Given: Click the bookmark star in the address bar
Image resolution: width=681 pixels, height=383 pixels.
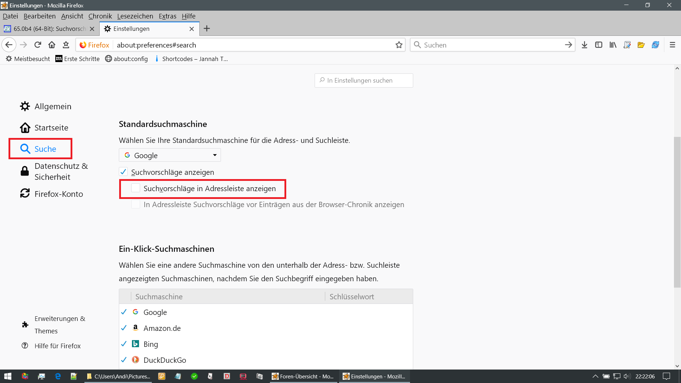Looking at the screenshot, I should click(x=399, y=45).
